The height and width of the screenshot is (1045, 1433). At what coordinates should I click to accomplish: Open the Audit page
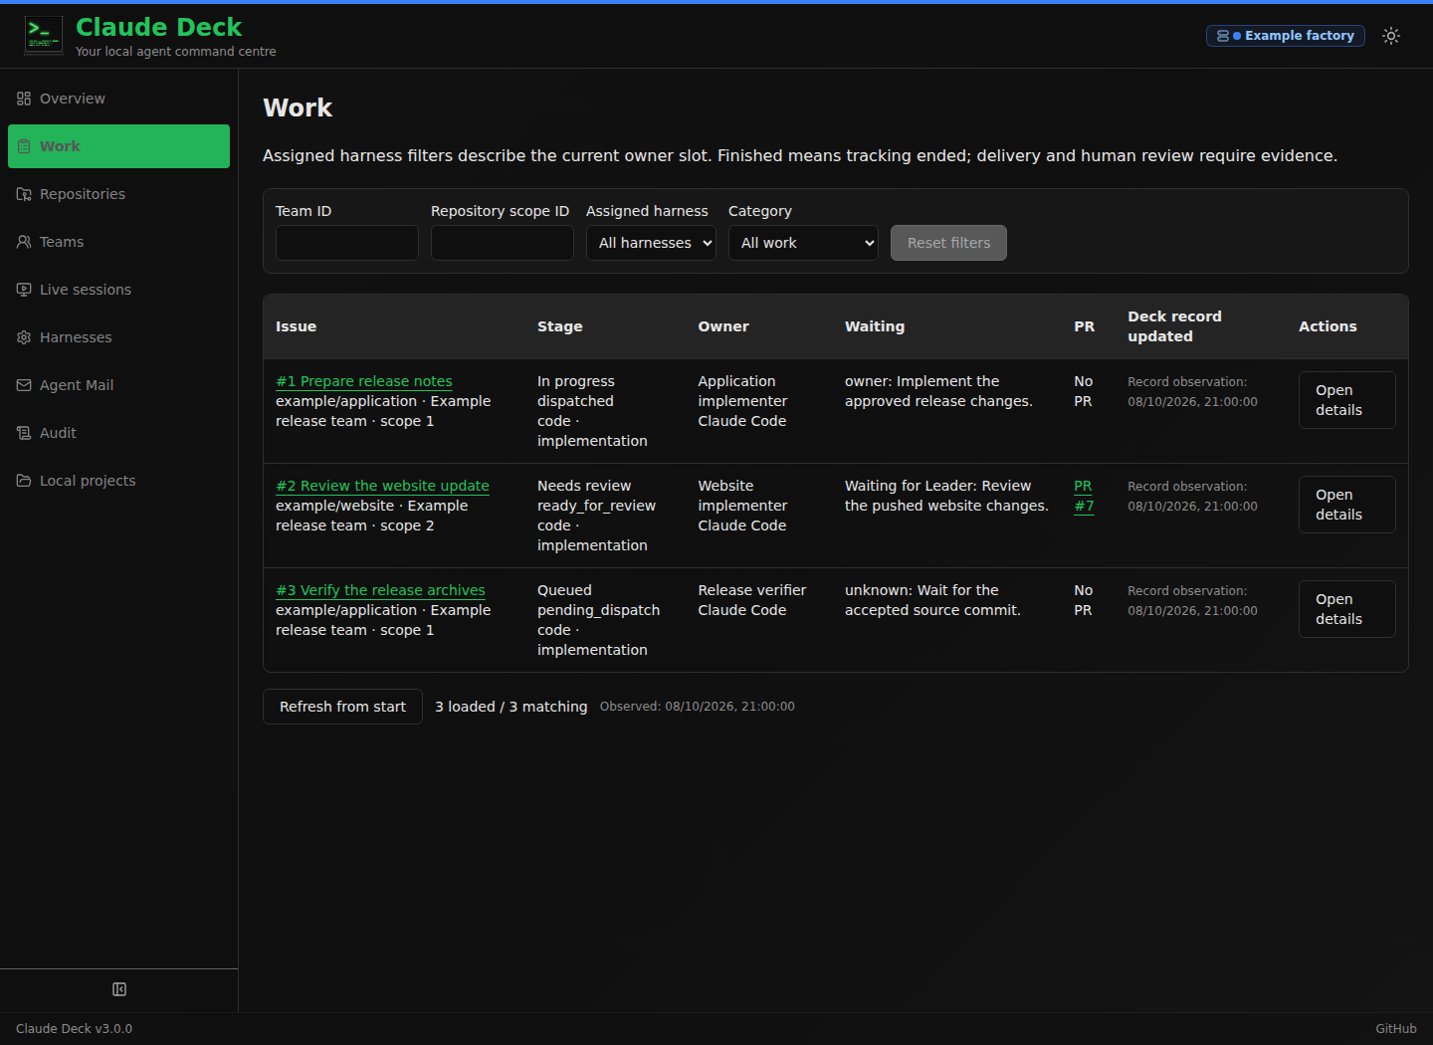click(x=118, y=433)
